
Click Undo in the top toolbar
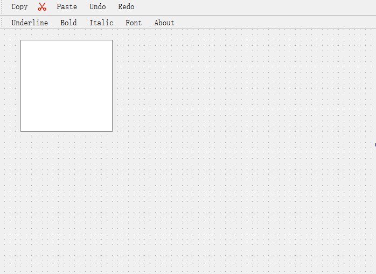click(98, 6)
